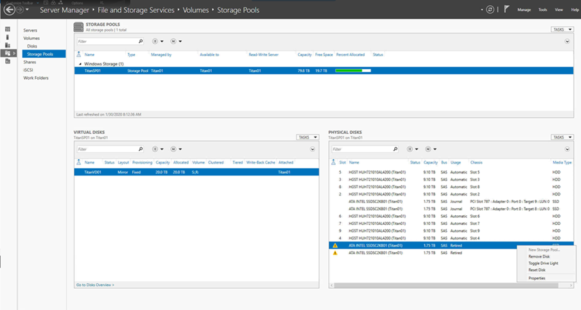581x310 pixels.
Task: Click the forward navigation arrow
Action: coord(20,10)
